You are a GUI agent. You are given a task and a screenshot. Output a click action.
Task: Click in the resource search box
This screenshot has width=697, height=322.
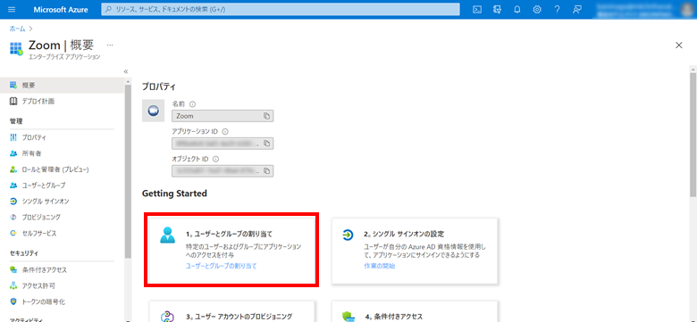tap(281, 9)
